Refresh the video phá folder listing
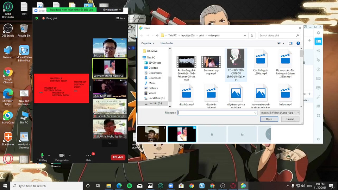 point(252,36)
